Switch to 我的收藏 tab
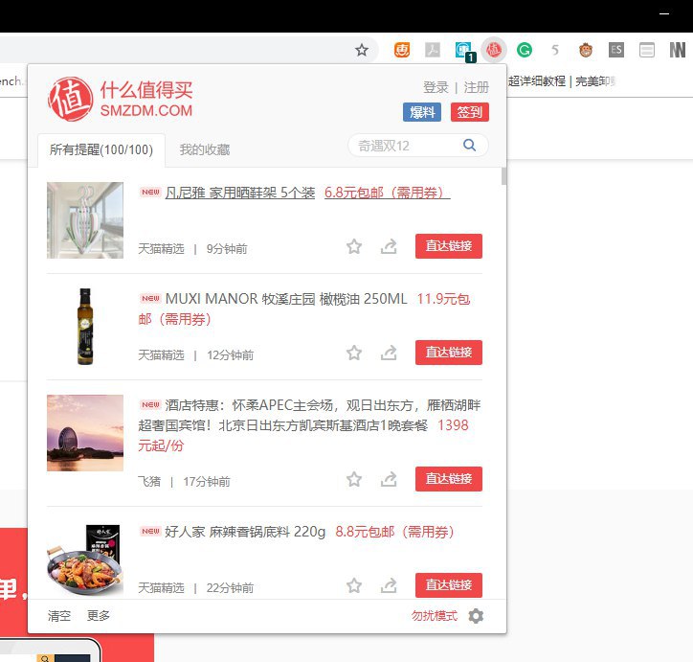Viewport: 693px width, 662px height. [205, 149]
